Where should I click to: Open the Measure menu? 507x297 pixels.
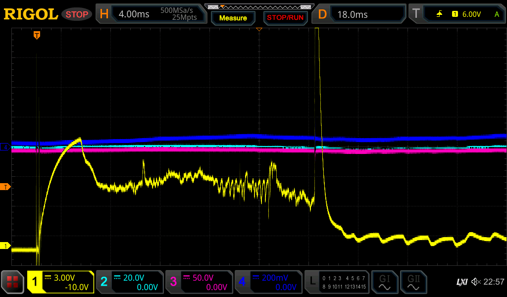[x=233, y=18]
